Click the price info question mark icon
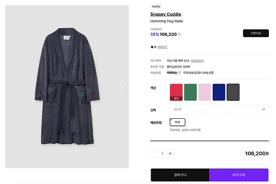The width and height of the screenshot is (276, 184). click(180, 34)
